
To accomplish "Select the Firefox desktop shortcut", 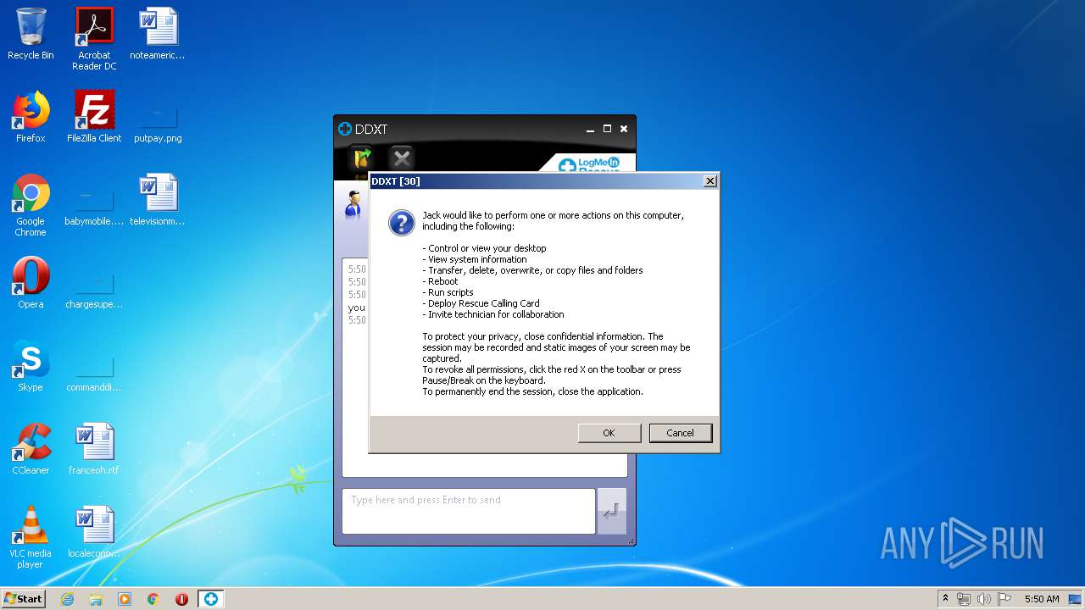I will (x=31, y=118).
